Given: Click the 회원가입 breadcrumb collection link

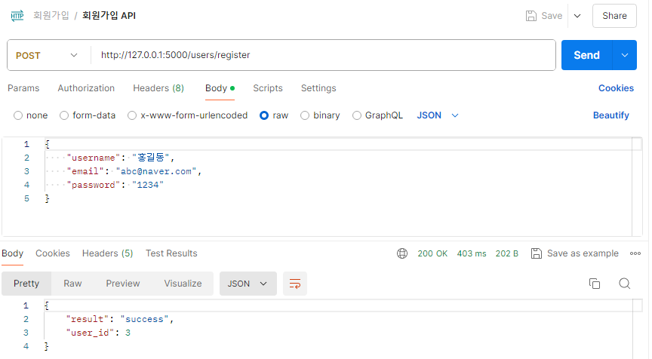Looking at the screenshot, I should click(51, 16).
